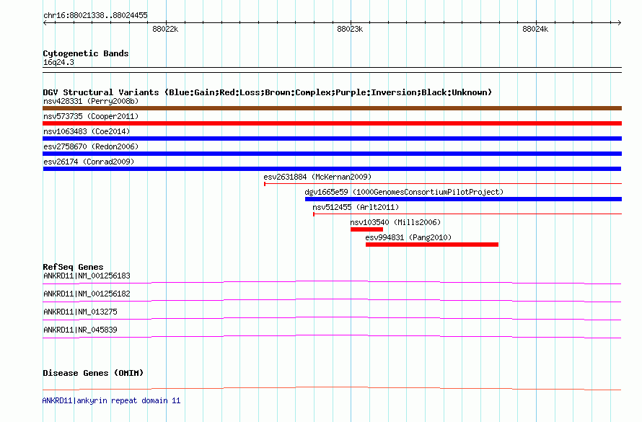Click the 16q24.3 band label
This screenshot has height=422, width=642.
tap(58, 63)
